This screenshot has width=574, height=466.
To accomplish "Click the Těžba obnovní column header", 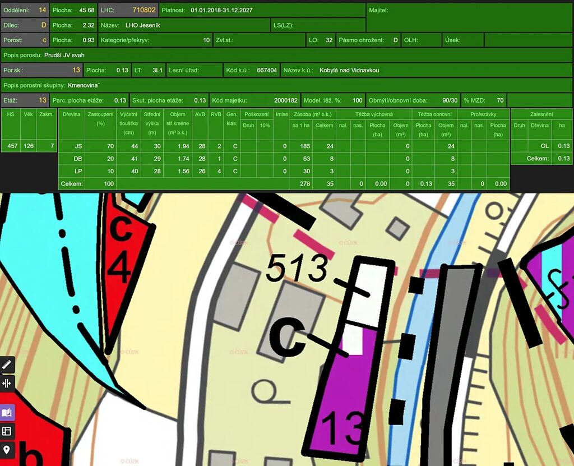I will click(x=434, y=114).
